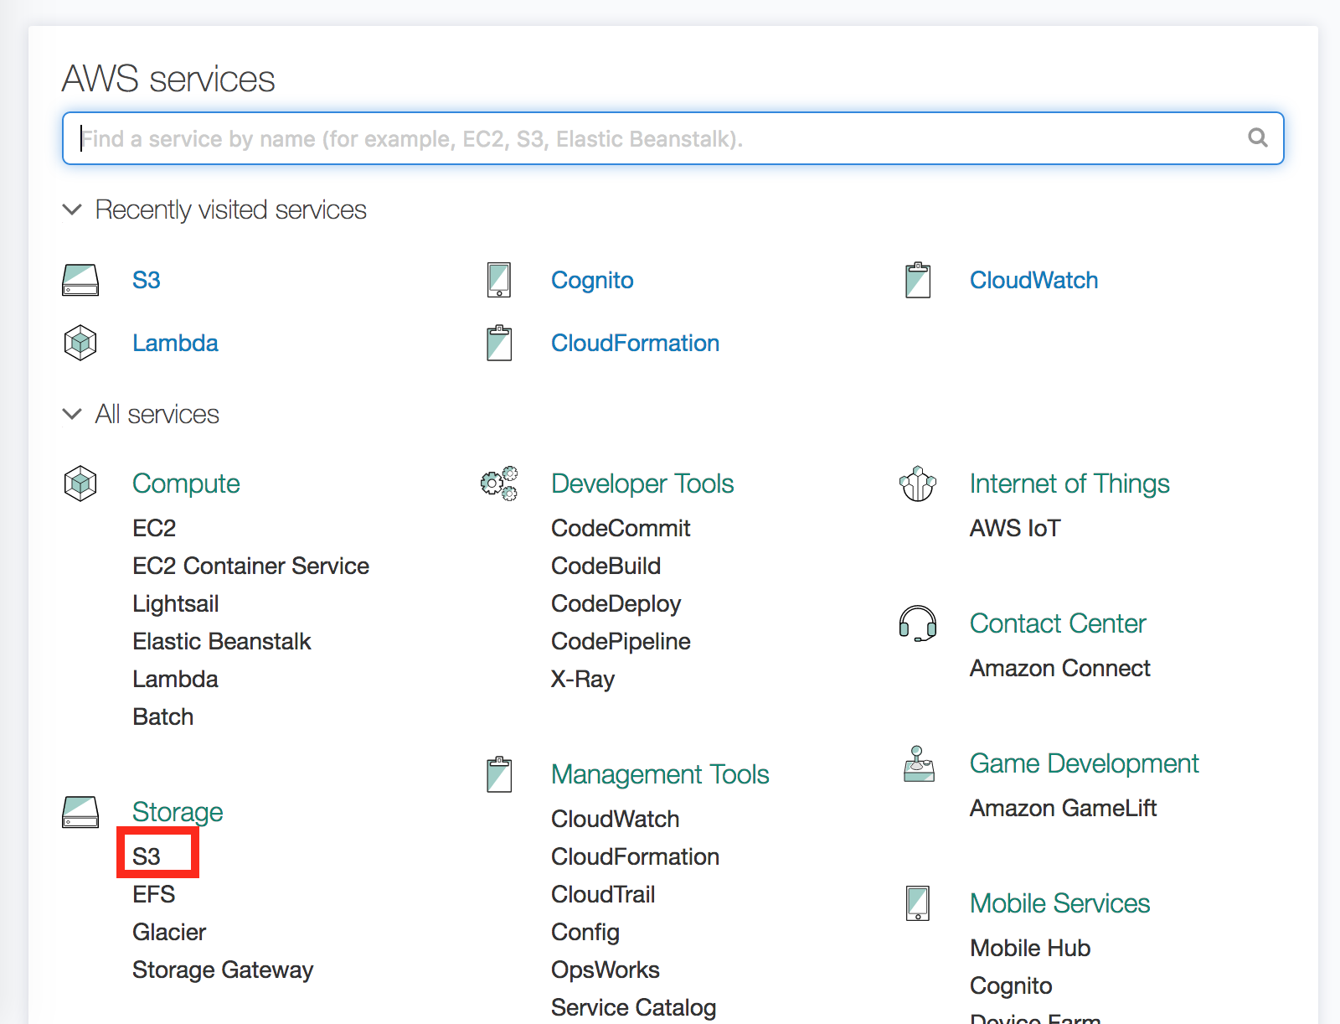Select the Game Development heading
This screenshot has width=1340, height=1024.
[1085, 763]
